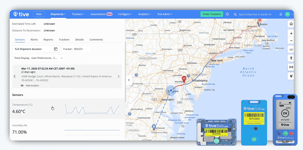Switch to the Reports tab
Screen dimensions: 303x150
pos(48,40)
